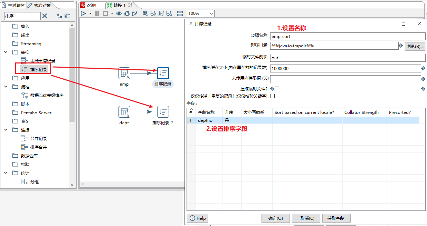Click 浏览(B)... to browse the sort directory
This screenshot has width=427, height=226.
click(415, 46)
